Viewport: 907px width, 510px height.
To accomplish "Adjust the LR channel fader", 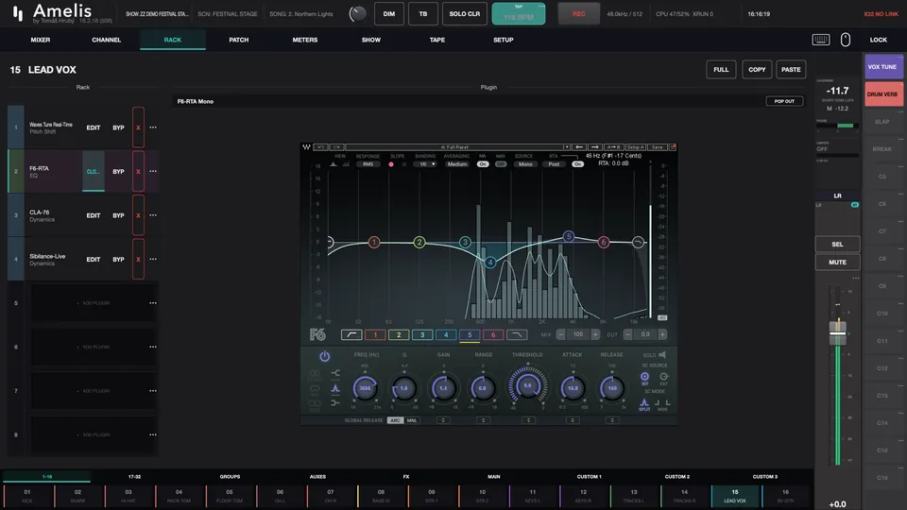I will [838, 333].
